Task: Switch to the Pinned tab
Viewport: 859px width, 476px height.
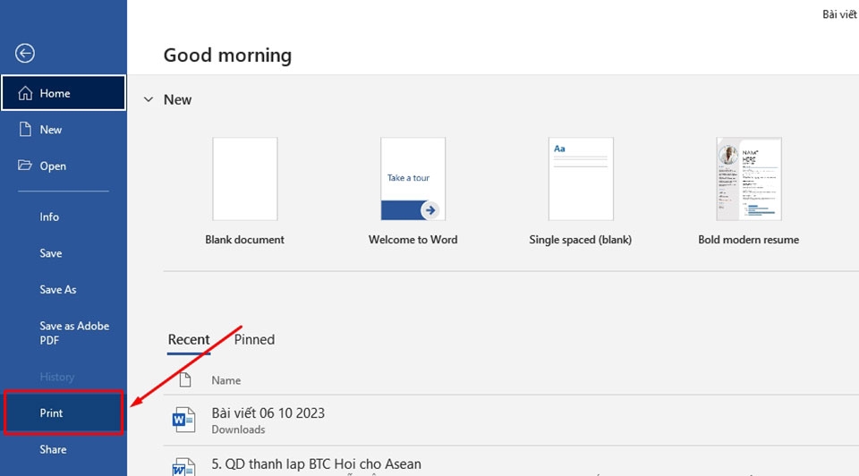Action: 254,340
